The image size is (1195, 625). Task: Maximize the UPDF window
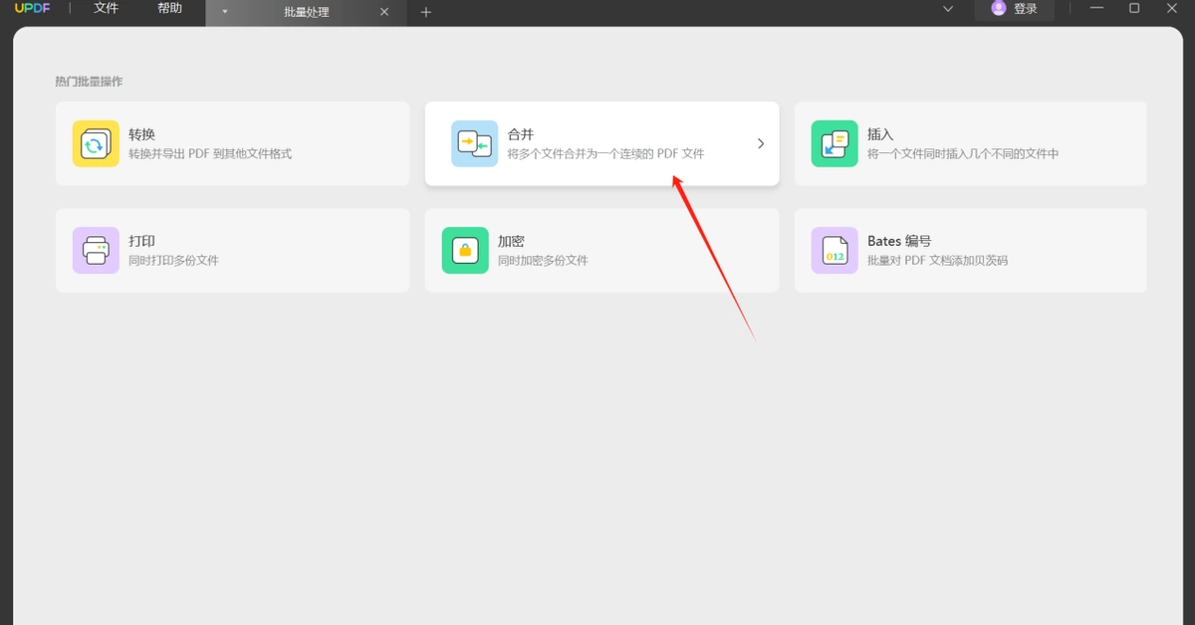pos(1134,8)
